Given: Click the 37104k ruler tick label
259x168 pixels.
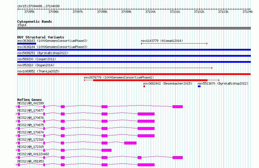Looking at the screenshot, I should pyautogui.click(x=248, y=12).
